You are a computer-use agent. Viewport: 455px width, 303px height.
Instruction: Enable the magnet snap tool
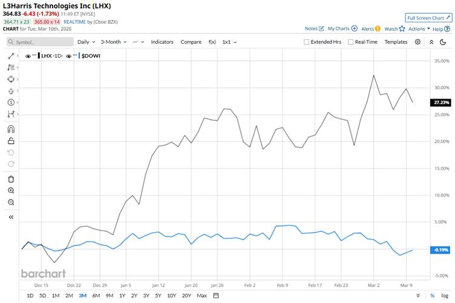(x=11, y=129)
